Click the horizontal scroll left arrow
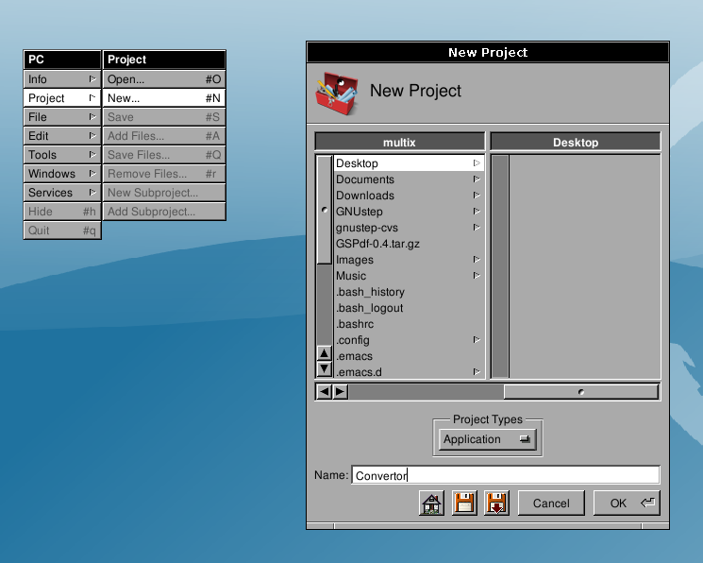 pyautogui.click(x=324, y=392)
